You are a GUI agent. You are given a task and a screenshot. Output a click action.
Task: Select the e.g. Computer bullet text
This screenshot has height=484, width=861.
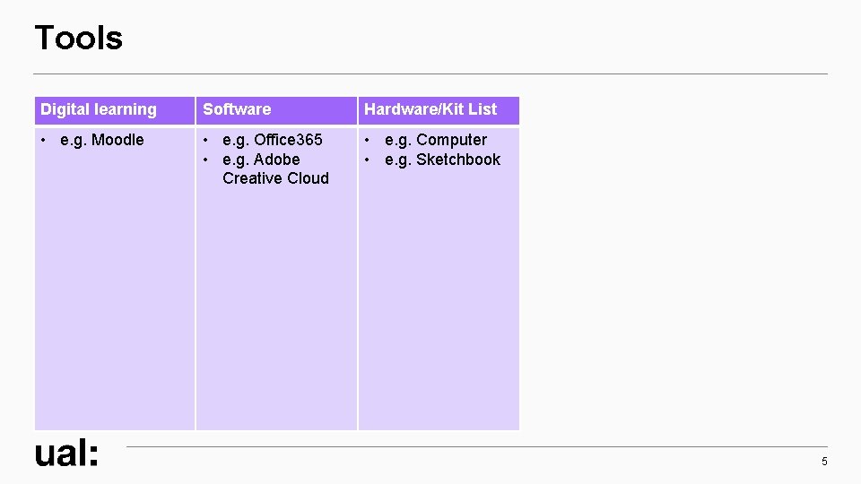[436, 140]
